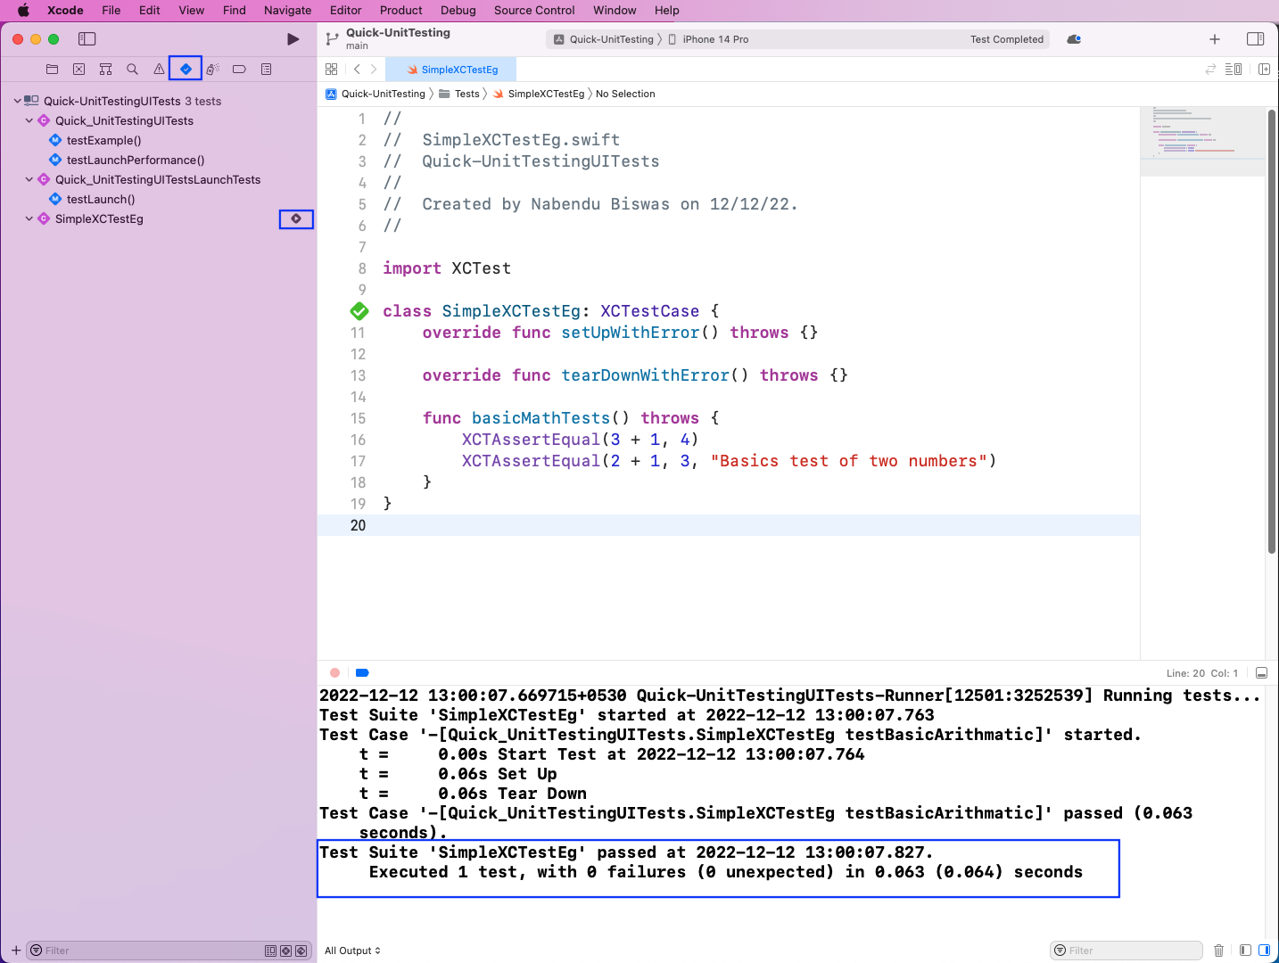Open the SimpleXCTestEg breadcrumb in jump bar
The image size is (1279, 963).
(x=539, y=94)
